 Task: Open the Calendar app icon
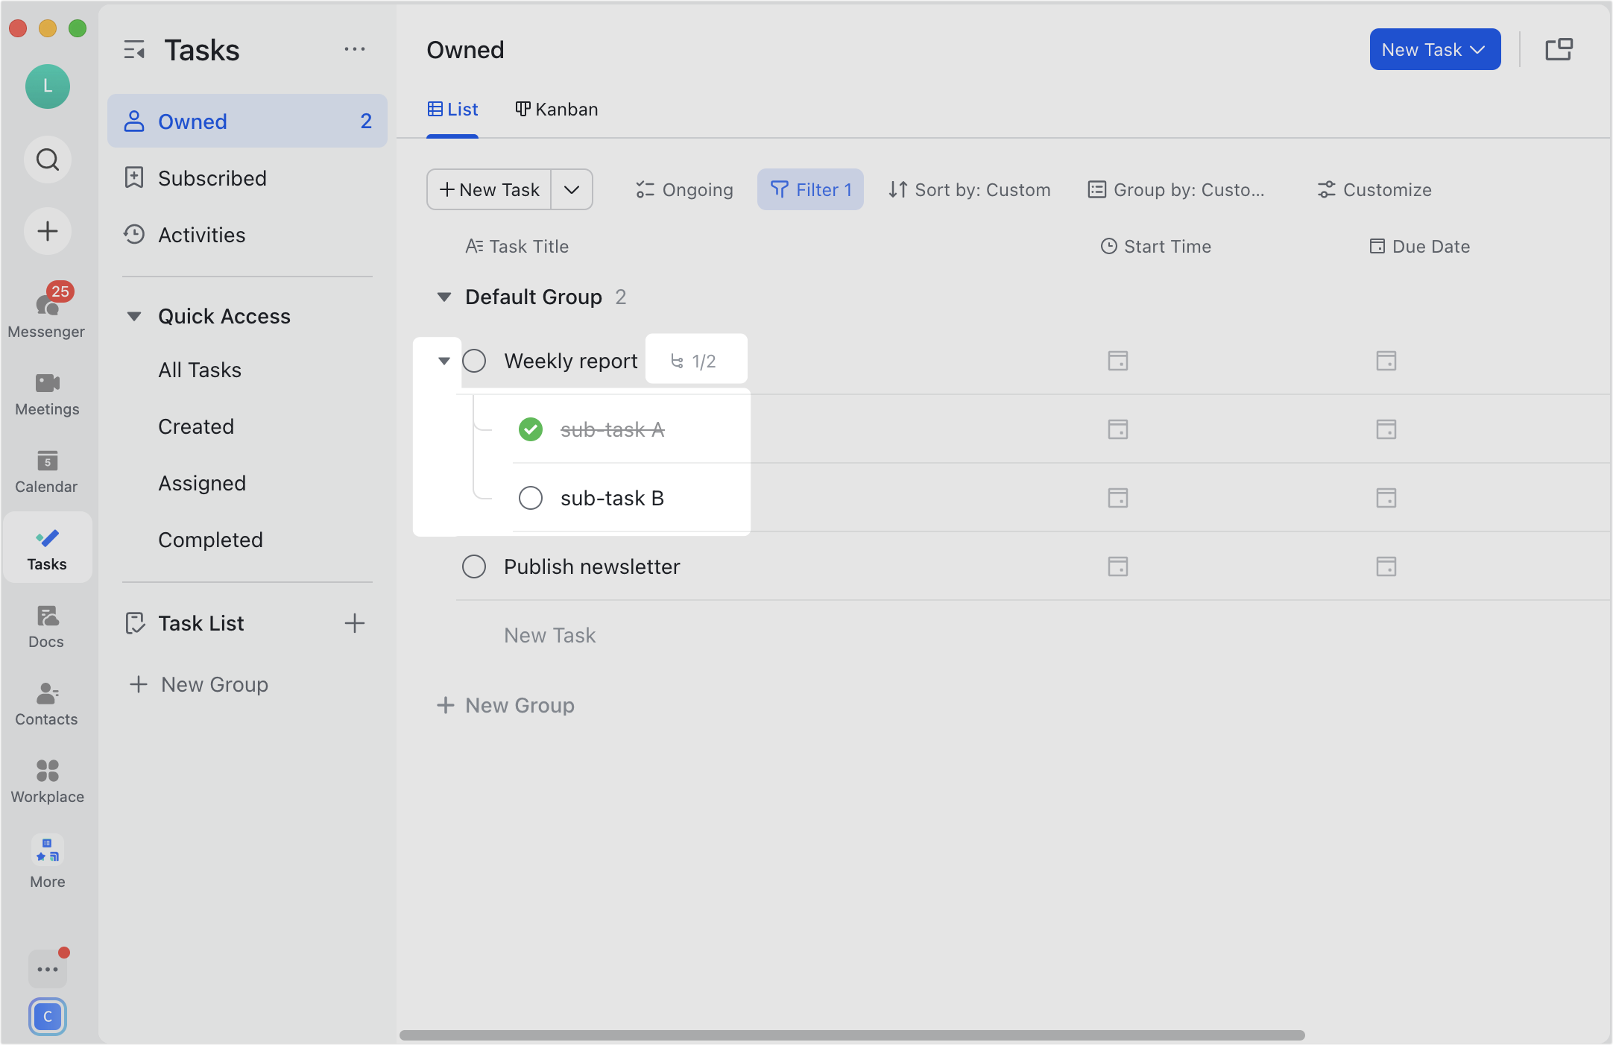pyautogui.click(x=47, y=469)
